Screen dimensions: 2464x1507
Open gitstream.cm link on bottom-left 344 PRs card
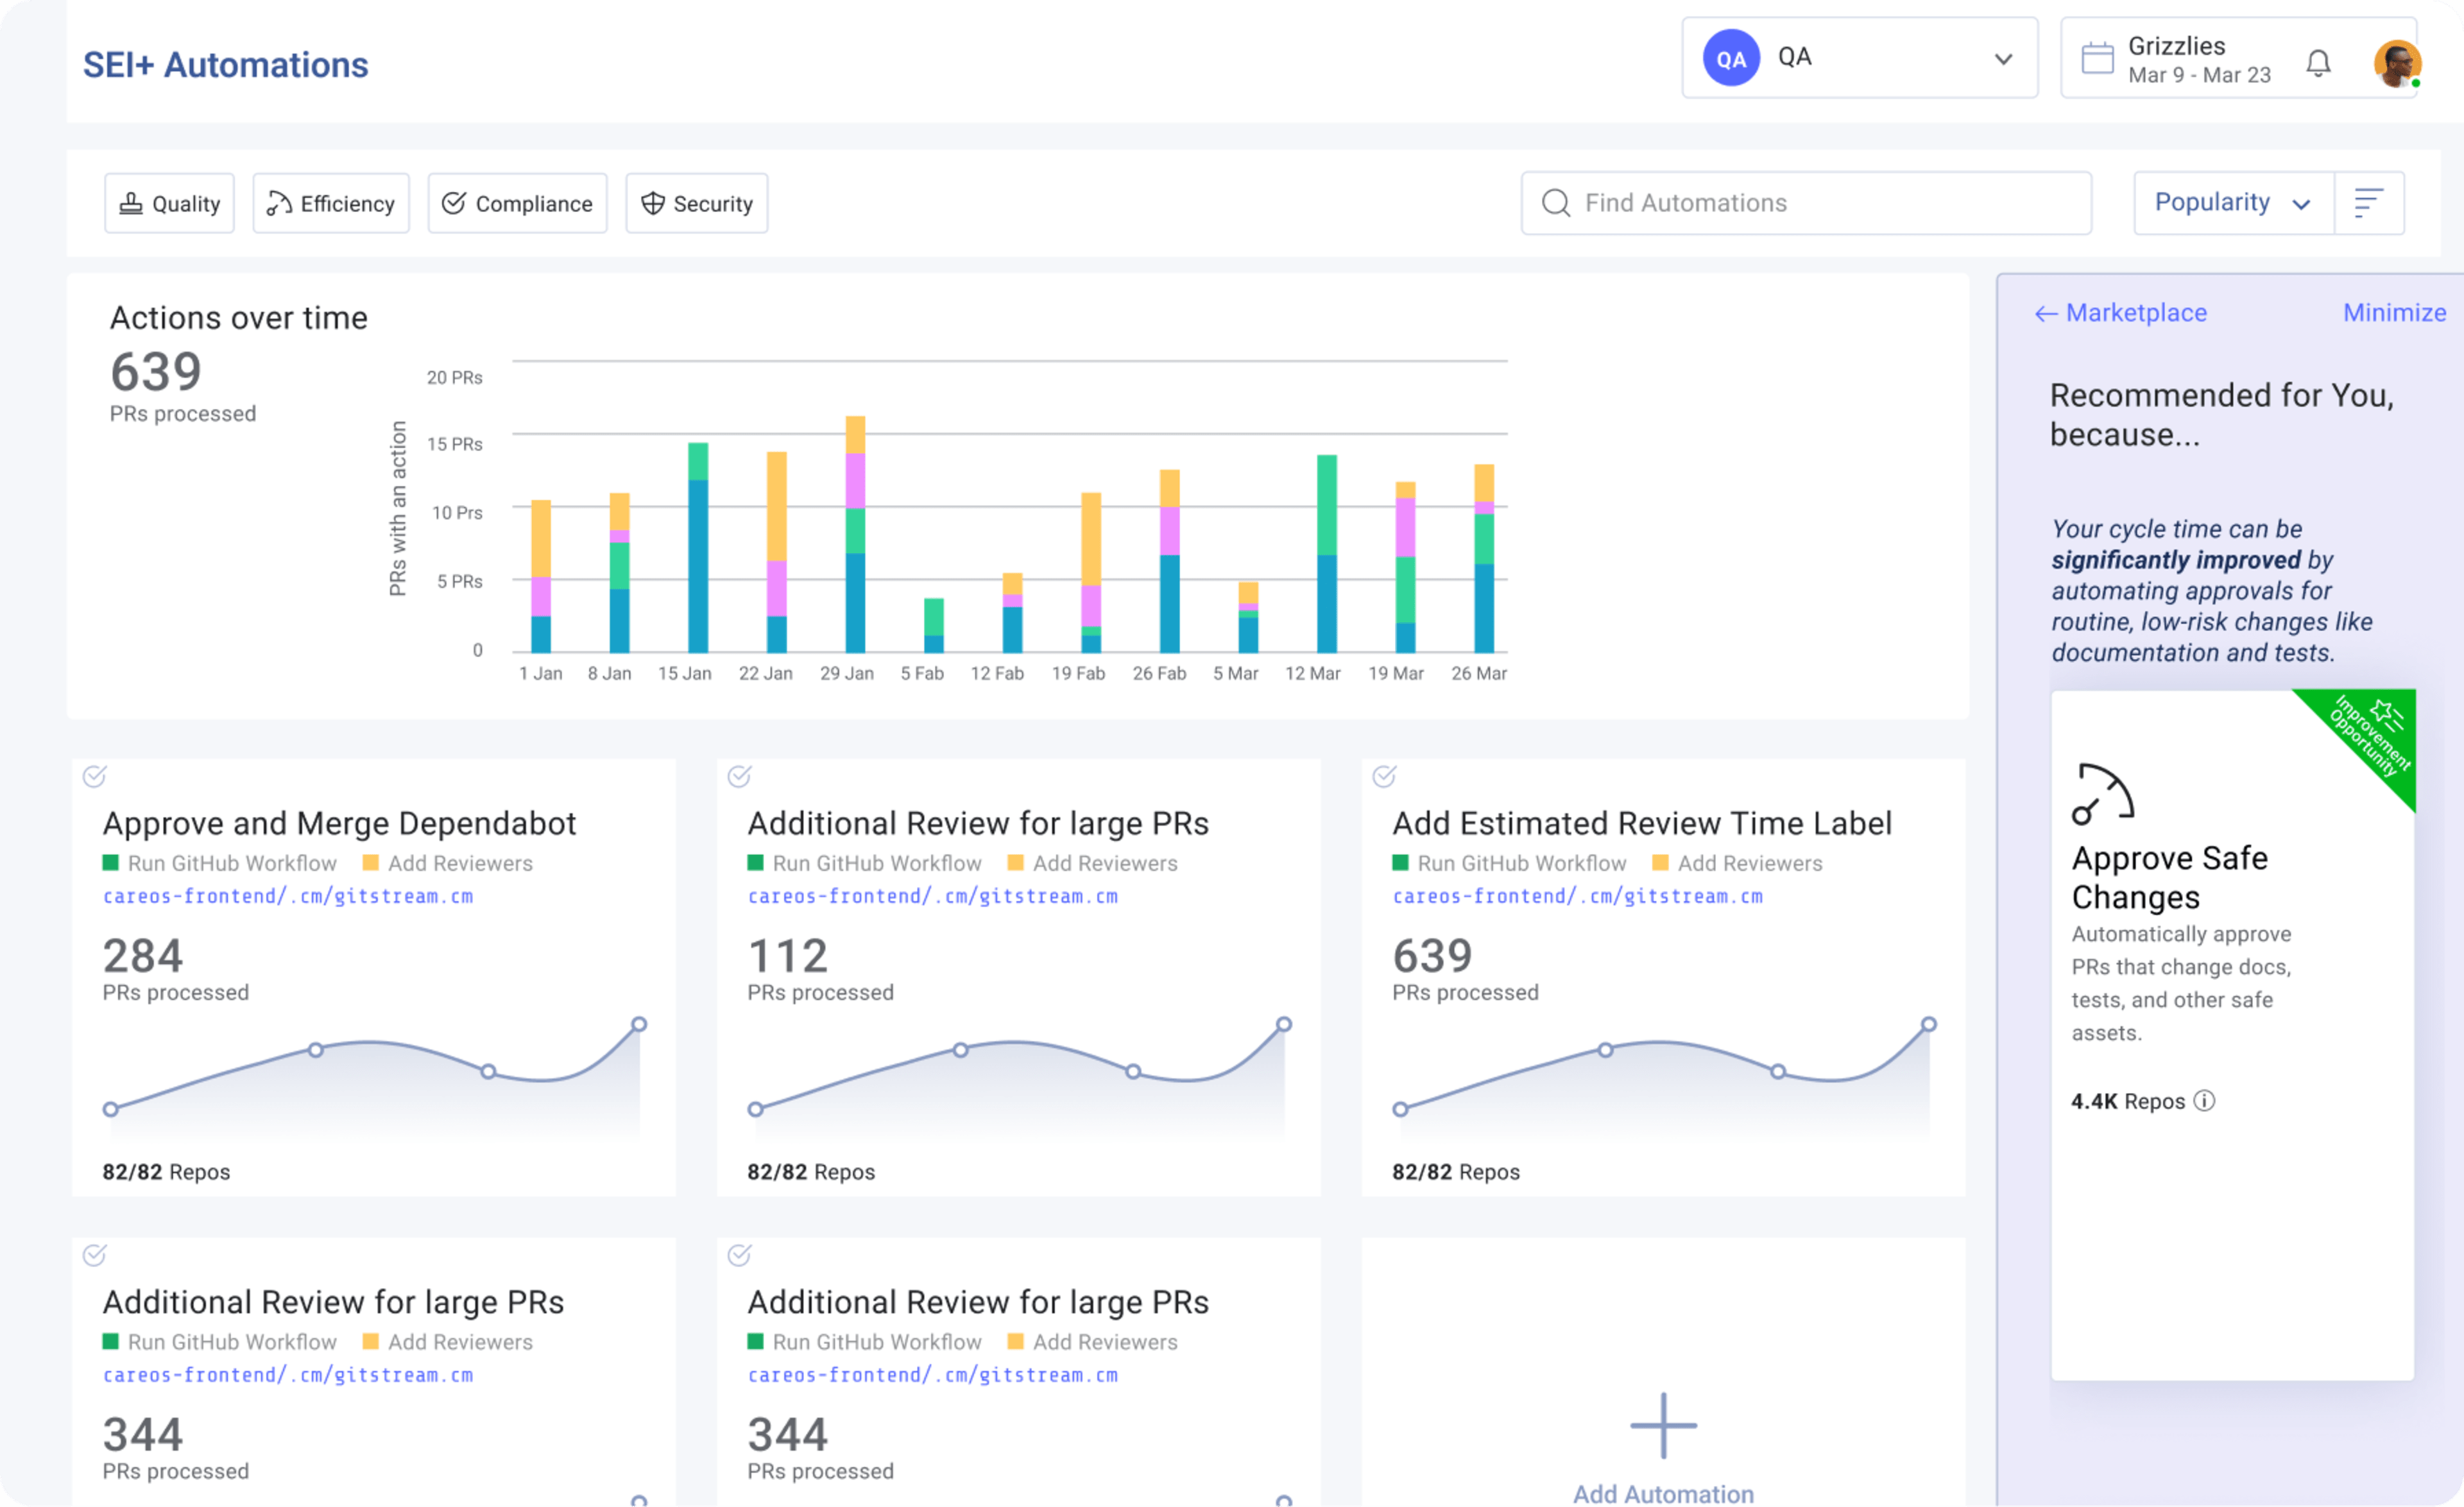coord(288,1375)
